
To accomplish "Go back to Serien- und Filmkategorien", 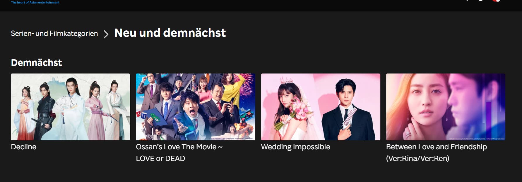I will coord(54,34).
